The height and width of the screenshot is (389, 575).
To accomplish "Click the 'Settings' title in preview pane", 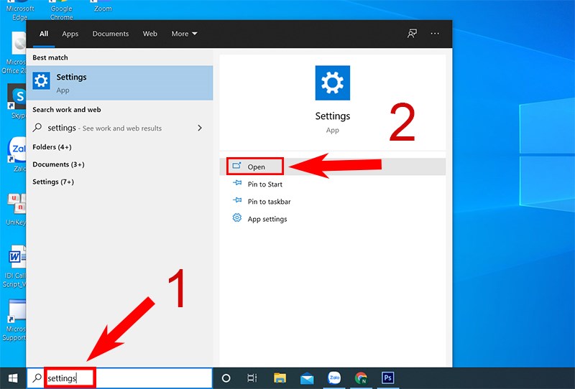I will [x=333, y=116].
